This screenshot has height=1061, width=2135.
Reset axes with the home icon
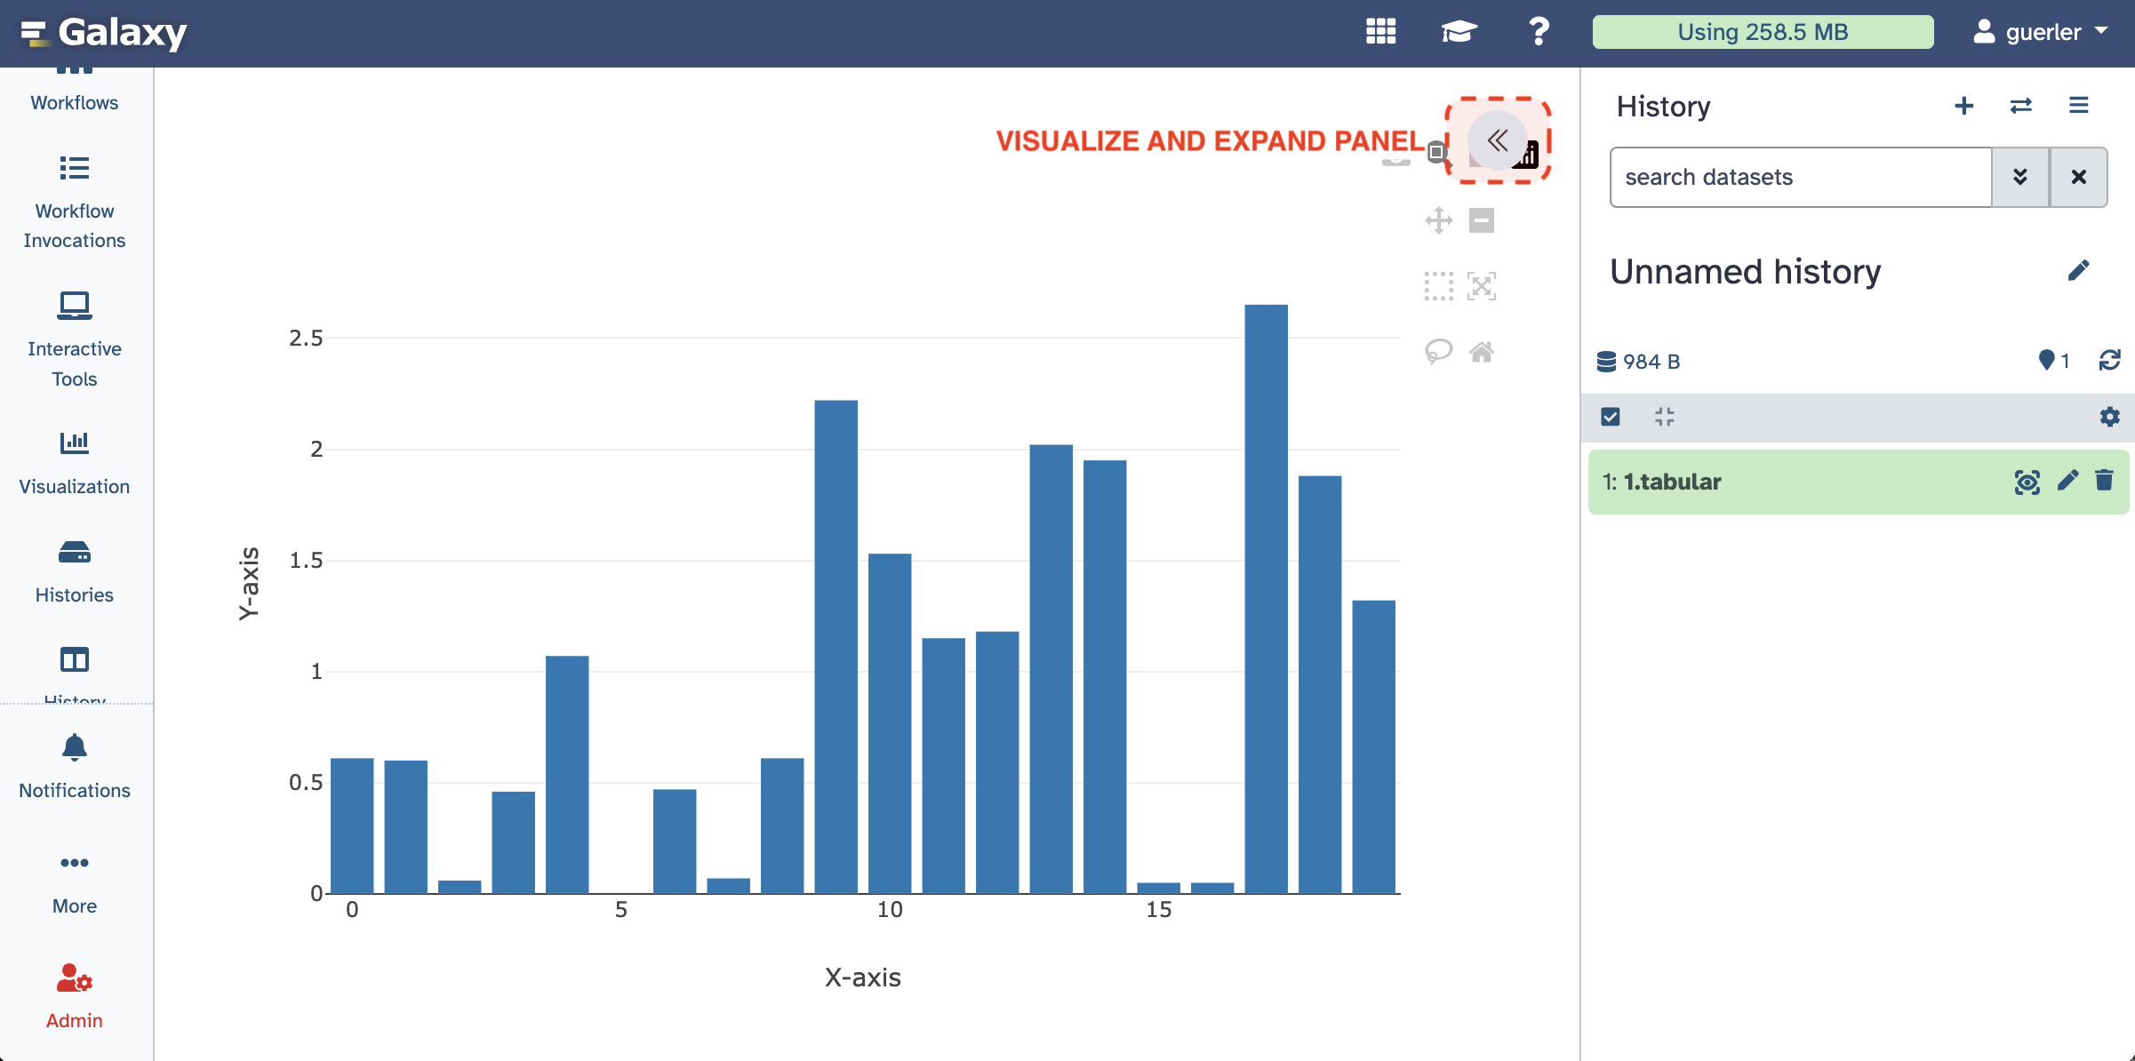point(1482,352)
